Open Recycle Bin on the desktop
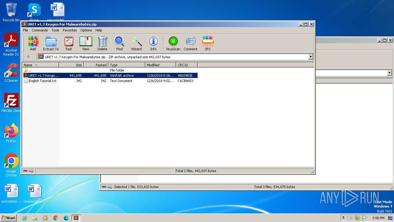 coord(11,12)
